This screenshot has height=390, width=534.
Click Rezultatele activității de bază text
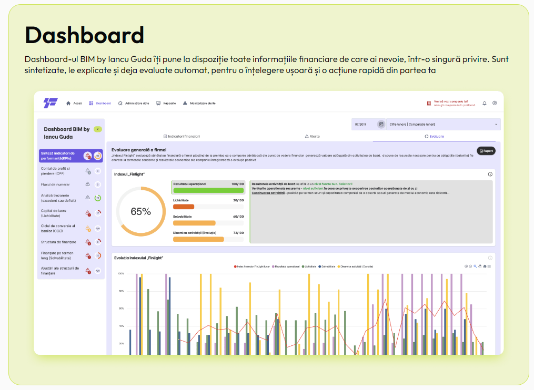(274, 184)
